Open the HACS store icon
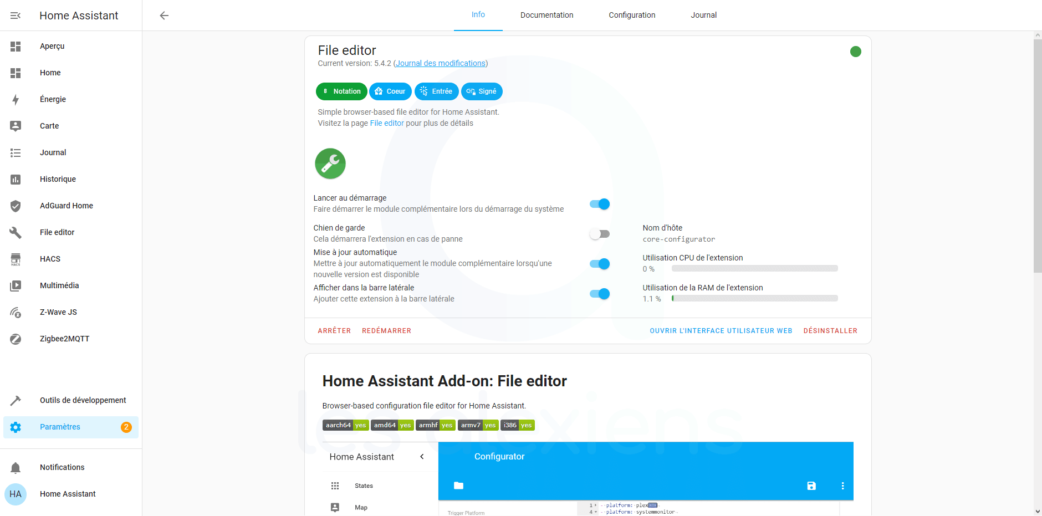Screen dimensions: 1042x516 pos(16,259)
